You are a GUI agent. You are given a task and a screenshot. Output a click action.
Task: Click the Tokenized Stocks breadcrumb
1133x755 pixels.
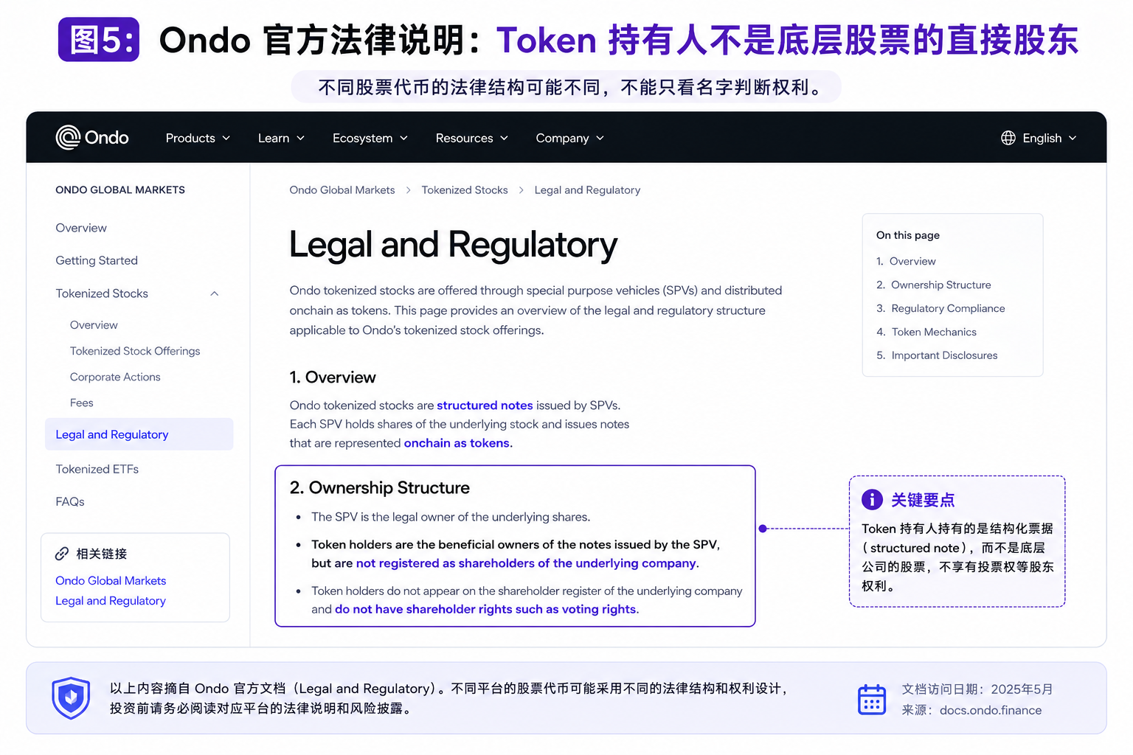pyautogui.click(x=465, y=190)
